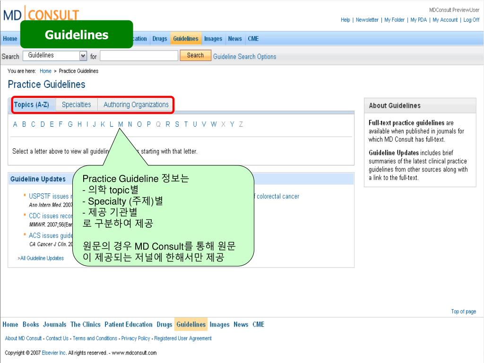Select letter Y in the topics index
The height and width of the screenshot is (363, 484).
pos(232,124)
